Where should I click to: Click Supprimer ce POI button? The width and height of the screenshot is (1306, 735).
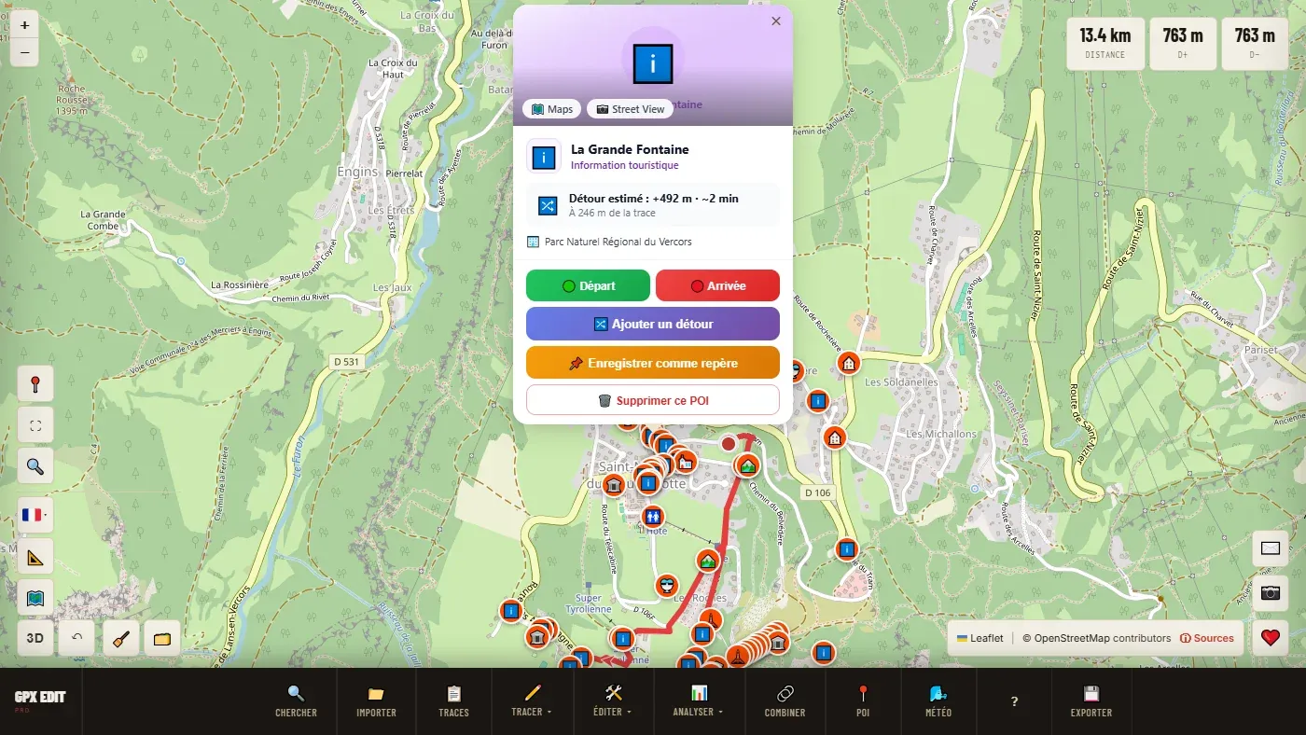pos(653,400)
